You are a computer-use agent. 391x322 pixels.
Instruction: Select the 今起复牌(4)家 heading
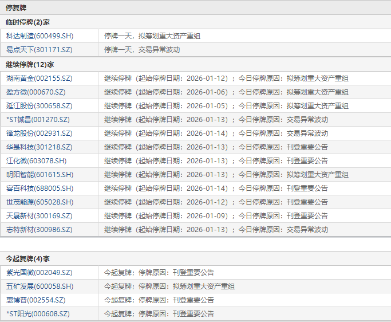pos(27,259)
